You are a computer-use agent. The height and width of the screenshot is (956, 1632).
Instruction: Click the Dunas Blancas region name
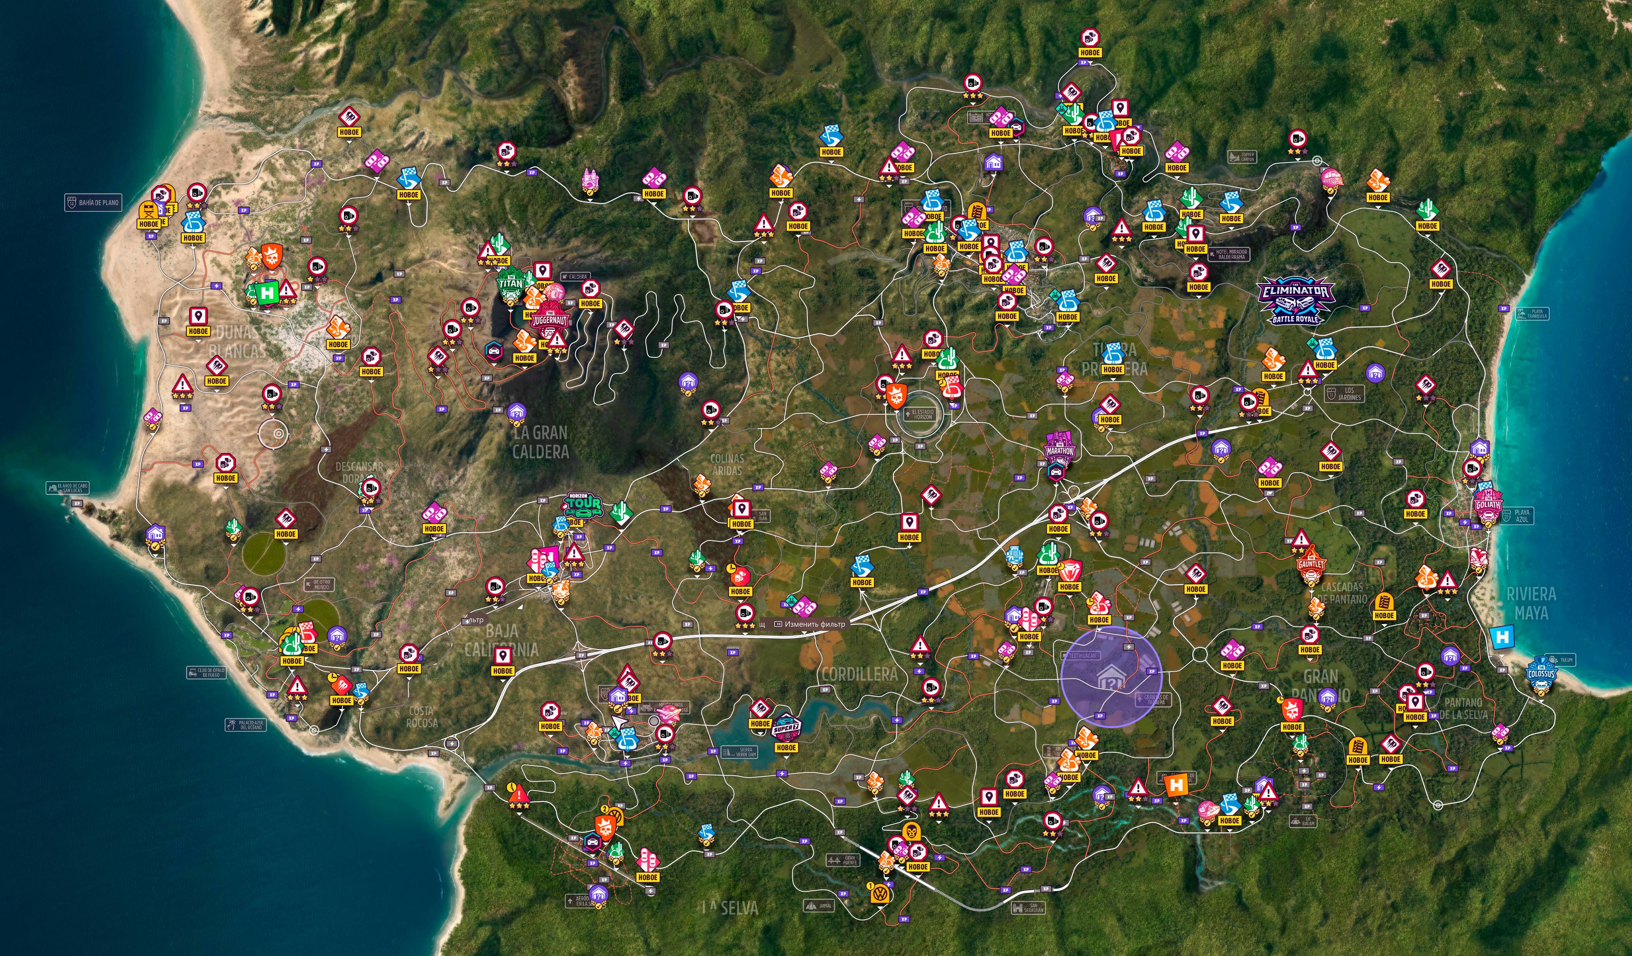(x=238, y=342)
